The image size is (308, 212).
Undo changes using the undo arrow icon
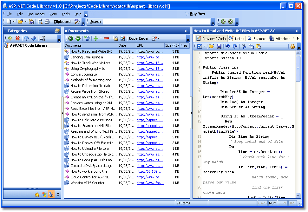point(228,46)
